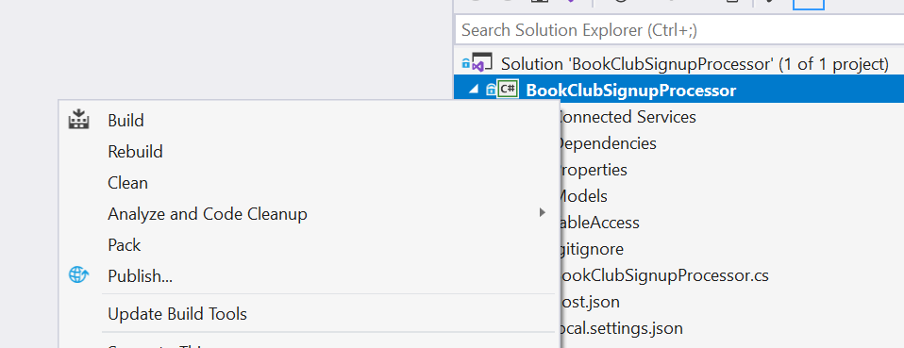Screen dimensions: 904x348
Task: Click the globe Publish icon
Action: 78,275
